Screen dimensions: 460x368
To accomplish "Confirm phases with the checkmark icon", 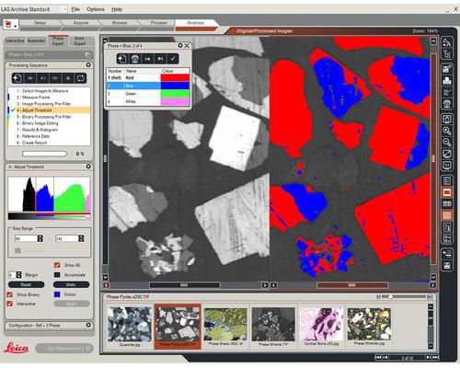I will pos(173,59).
